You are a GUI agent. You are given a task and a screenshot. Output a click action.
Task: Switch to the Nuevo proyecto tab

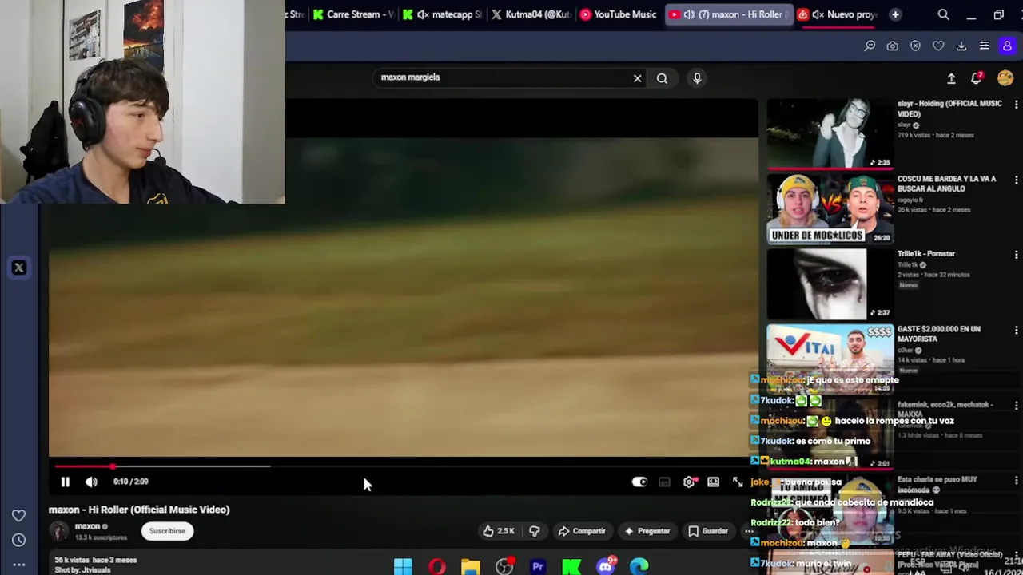[838, 14]
